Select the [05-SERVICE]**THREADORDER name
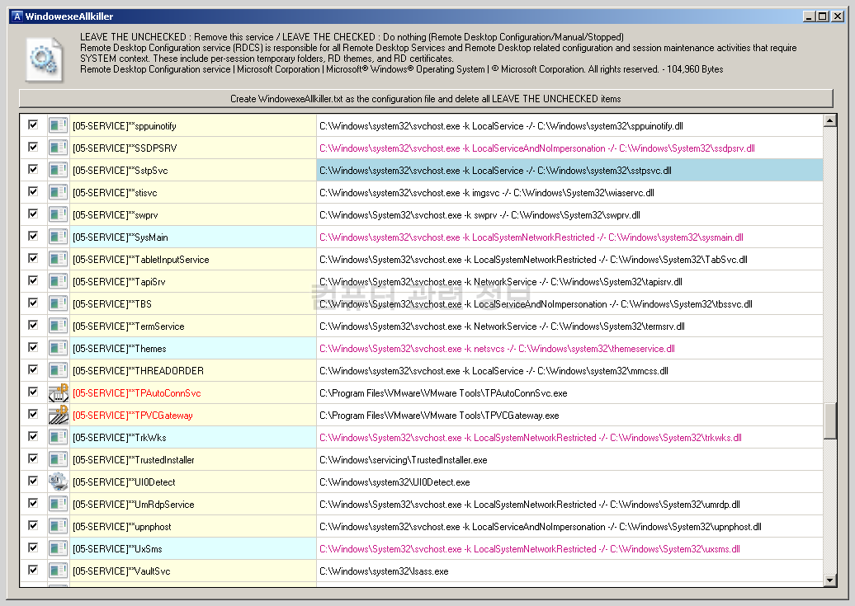855x606 pixels. click(138, 370)
